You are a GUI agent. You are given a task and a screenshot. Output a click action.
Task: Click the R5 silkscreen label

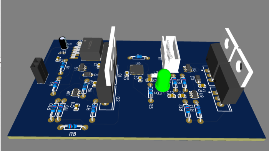(x=151, y=106)
